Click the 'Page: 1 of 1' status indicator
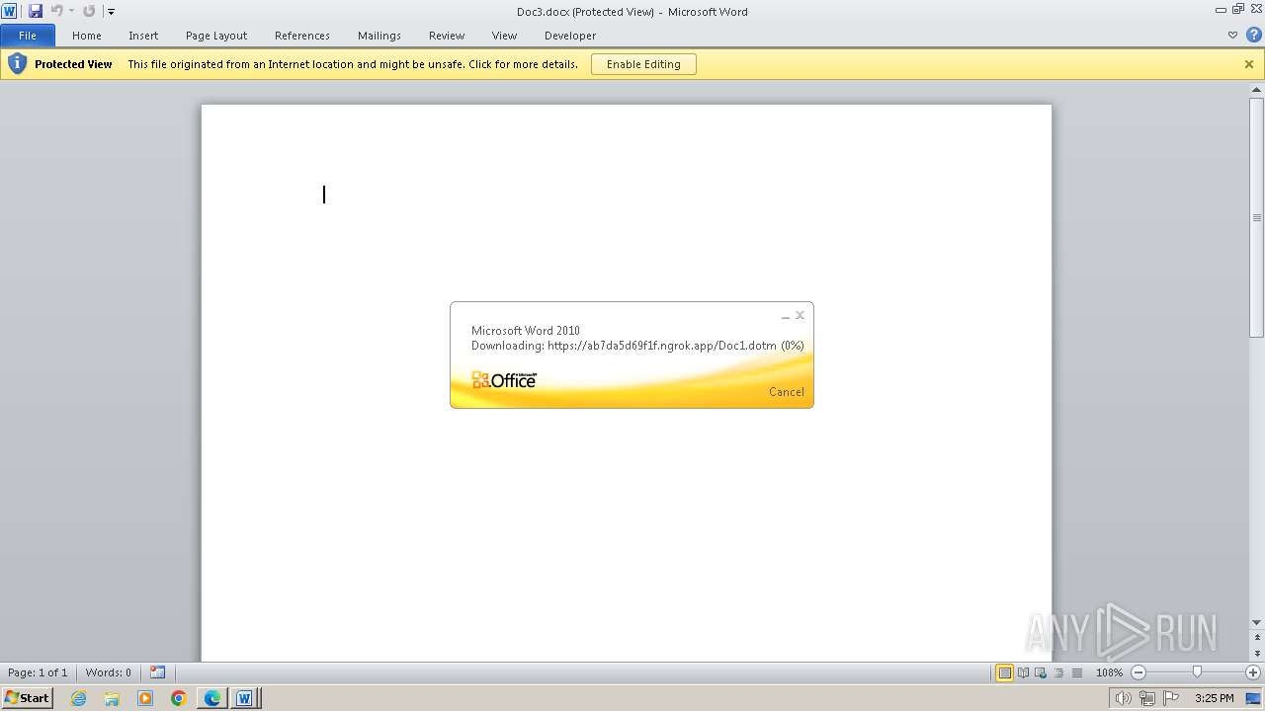 (38, 672)
